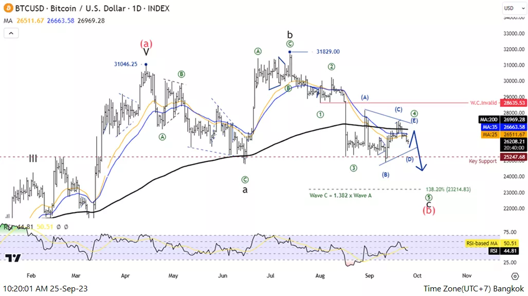Click the TradingView logo in RSI pane
Image resolution: width=528 pixels, height=296 pixels.
13,258
